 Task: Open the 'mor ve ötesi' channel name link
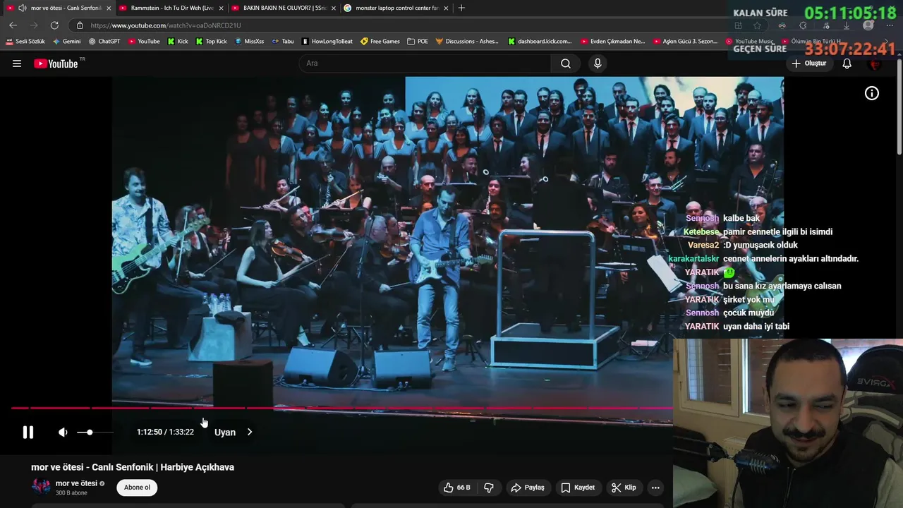(76, 483)
